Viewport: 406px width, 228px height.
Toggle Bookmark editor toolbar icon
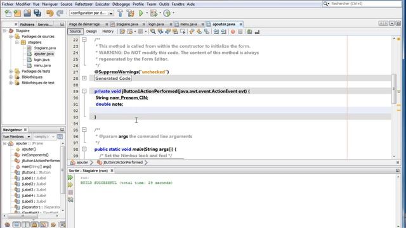(x=207, y=32)
